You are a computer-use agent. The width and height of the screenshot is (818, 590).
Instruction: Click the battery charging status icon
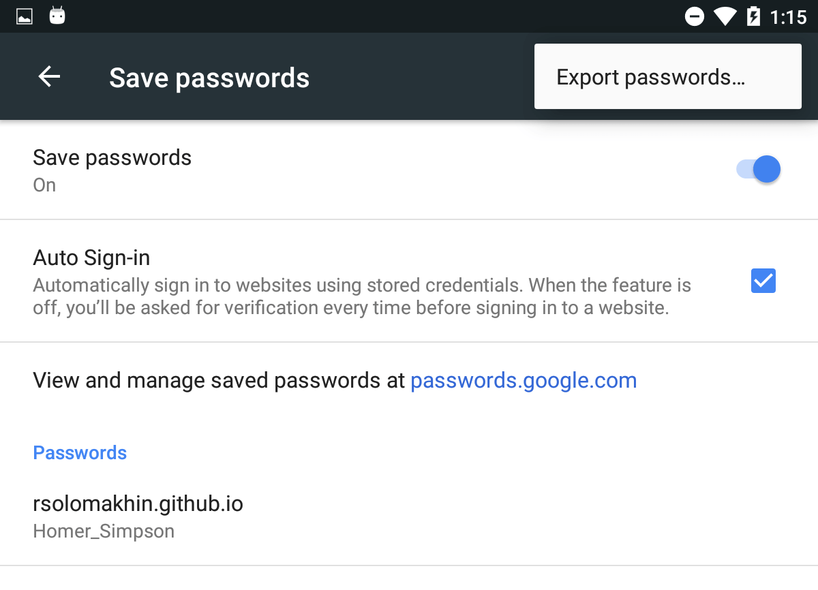click(753, 16)
